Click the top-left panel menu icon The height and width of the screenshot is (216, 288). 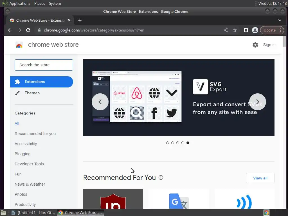4,3
